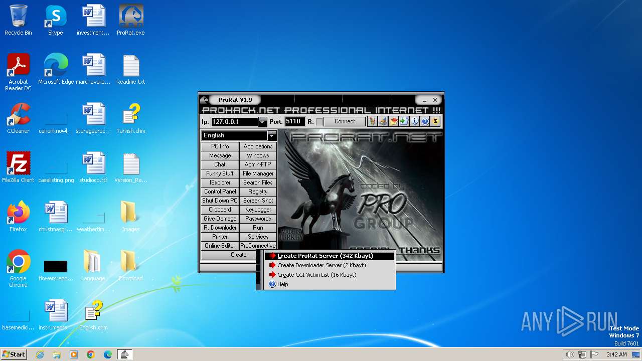The image size is (642, 361).
Task: Click the Port field showing 5110
Action: pyautogui.click(x=294, y=122)
